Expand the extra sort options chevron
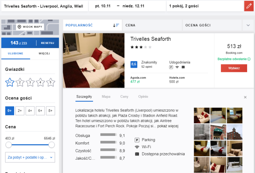 pos(248,25)
